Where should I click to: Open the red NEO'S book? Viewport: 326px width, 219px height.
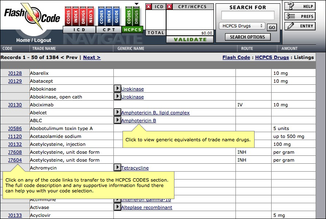point(91,17)
